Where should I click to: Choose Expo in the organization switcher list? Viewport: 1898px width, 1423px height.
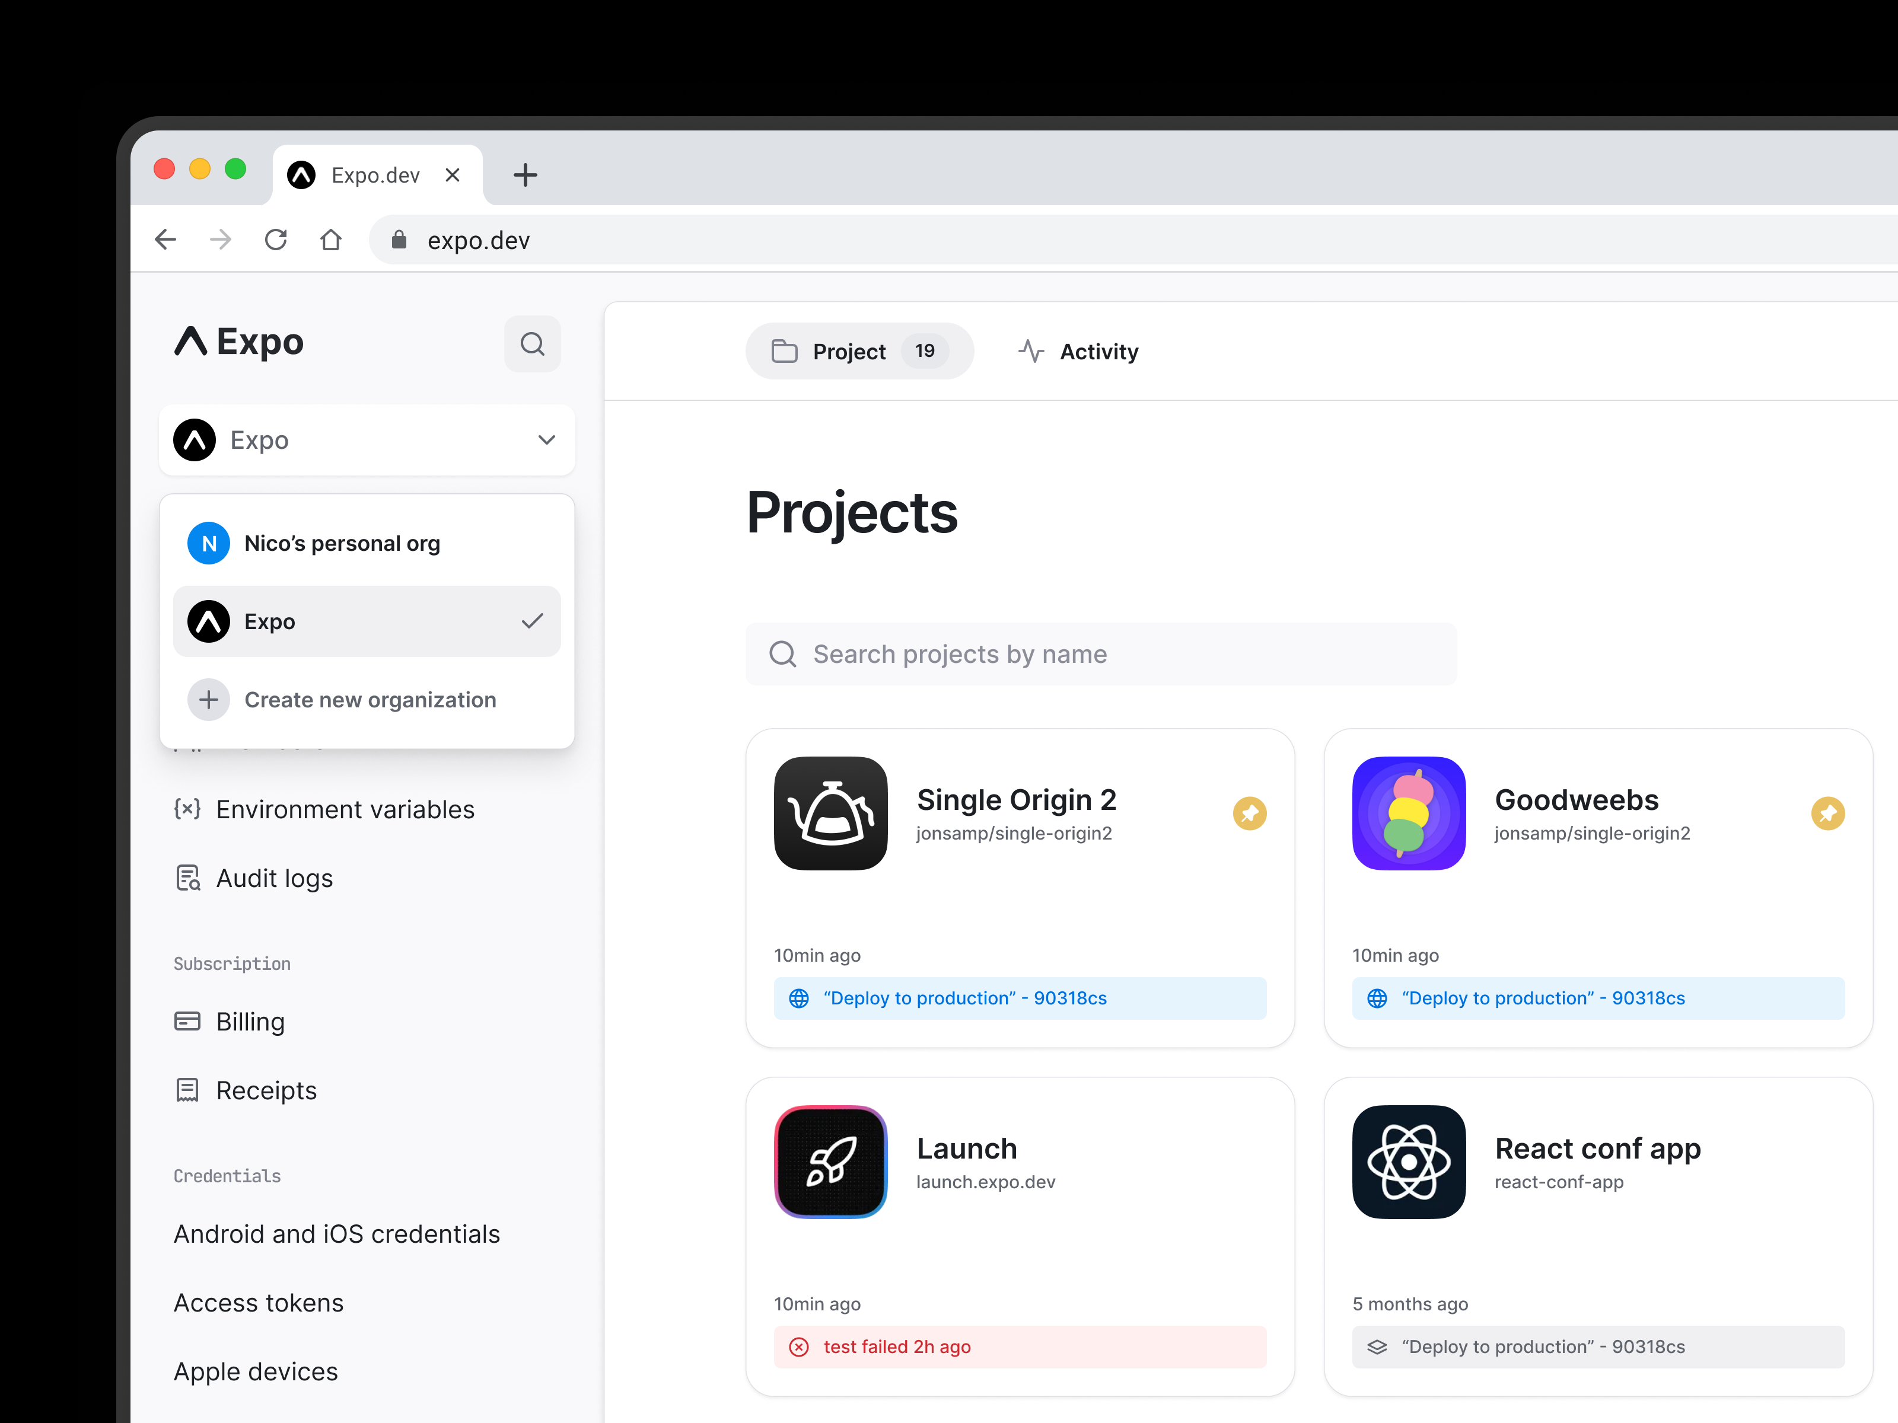(269, 621)
